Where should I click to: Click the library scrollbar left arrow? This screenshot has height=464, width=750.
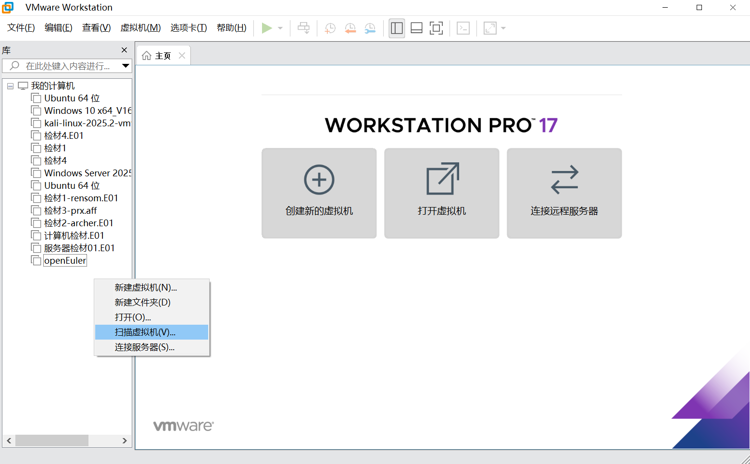(9, 440)
